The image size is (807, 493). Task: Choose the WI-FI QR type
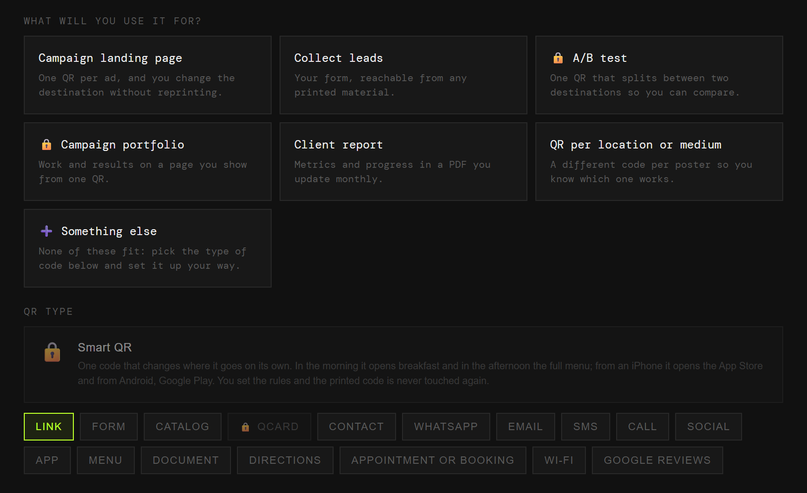pos(559,460)
